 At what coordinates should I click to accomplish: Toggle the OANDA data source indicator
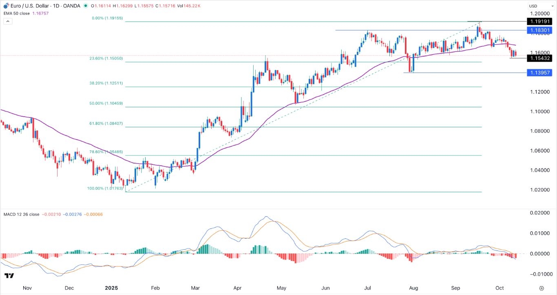71,6
